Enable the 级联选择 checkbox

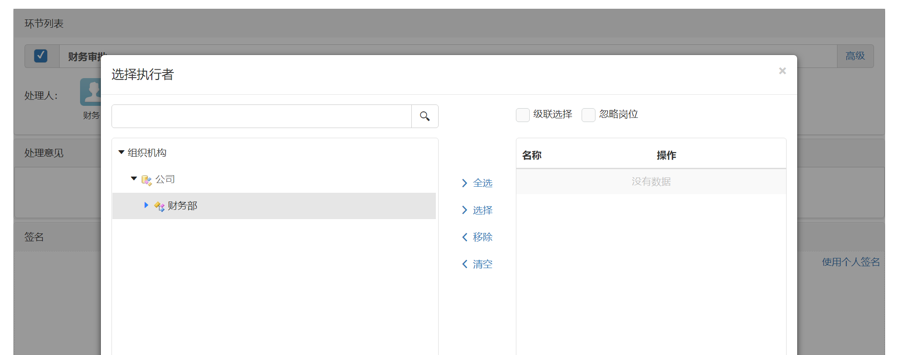click(522, 115)
